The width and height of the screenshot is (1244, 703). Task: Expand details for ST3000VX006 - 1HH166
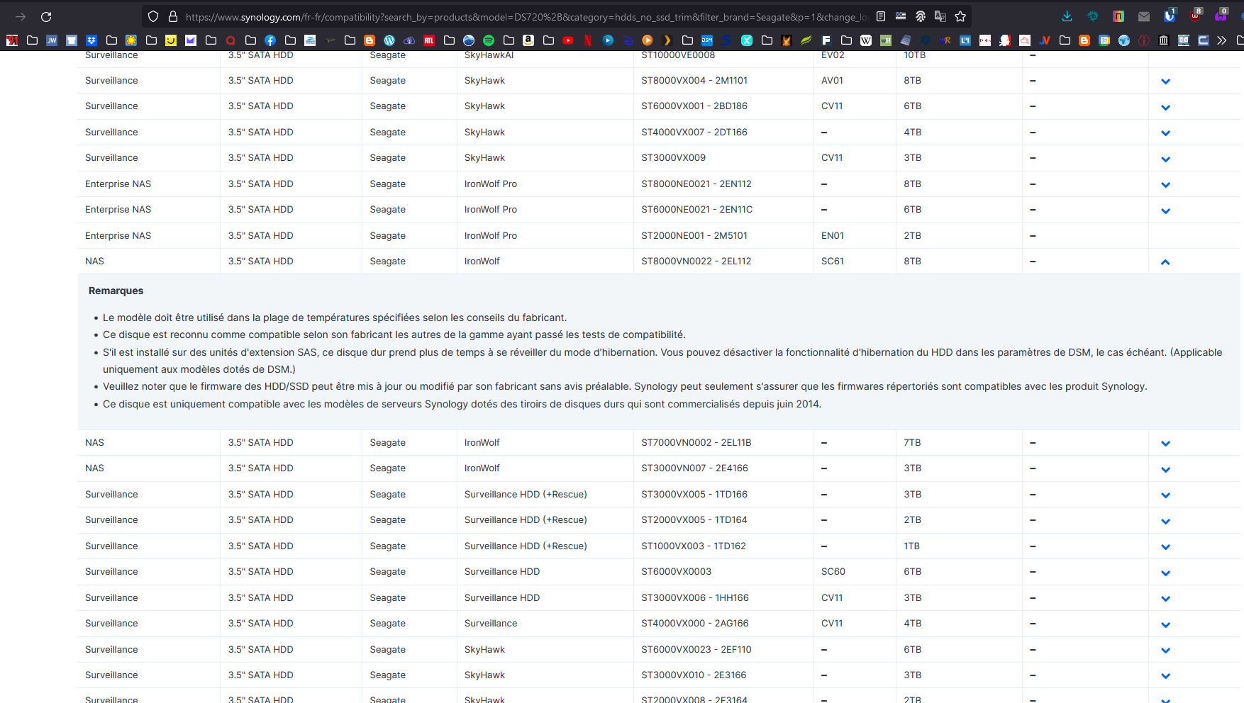tap(1165, 598)
